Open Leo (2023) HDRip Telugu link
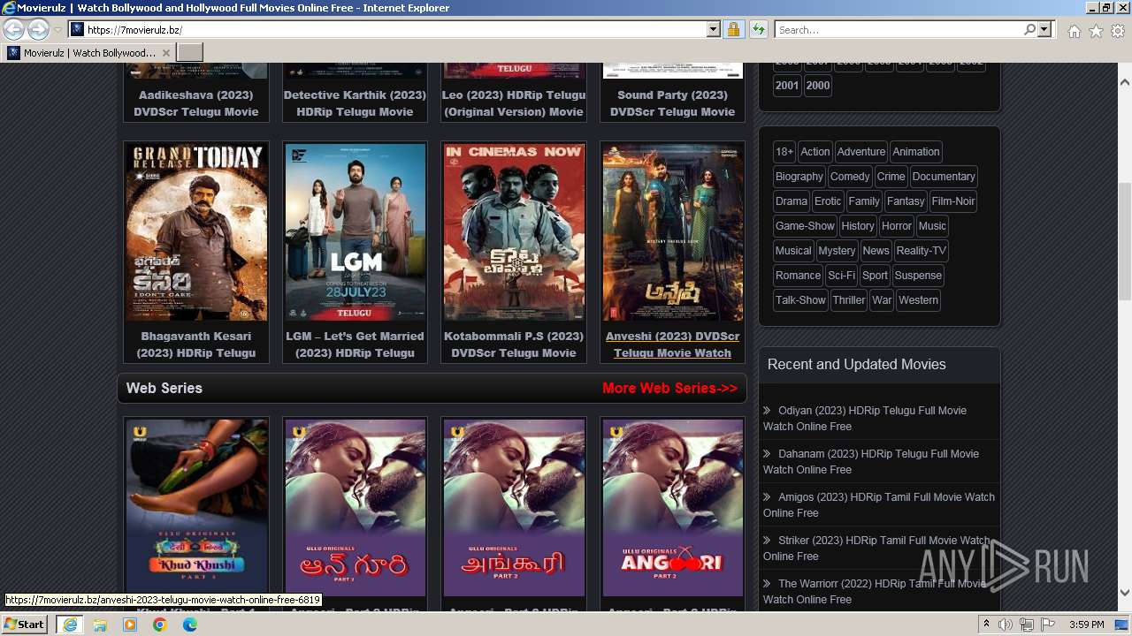 514,103
